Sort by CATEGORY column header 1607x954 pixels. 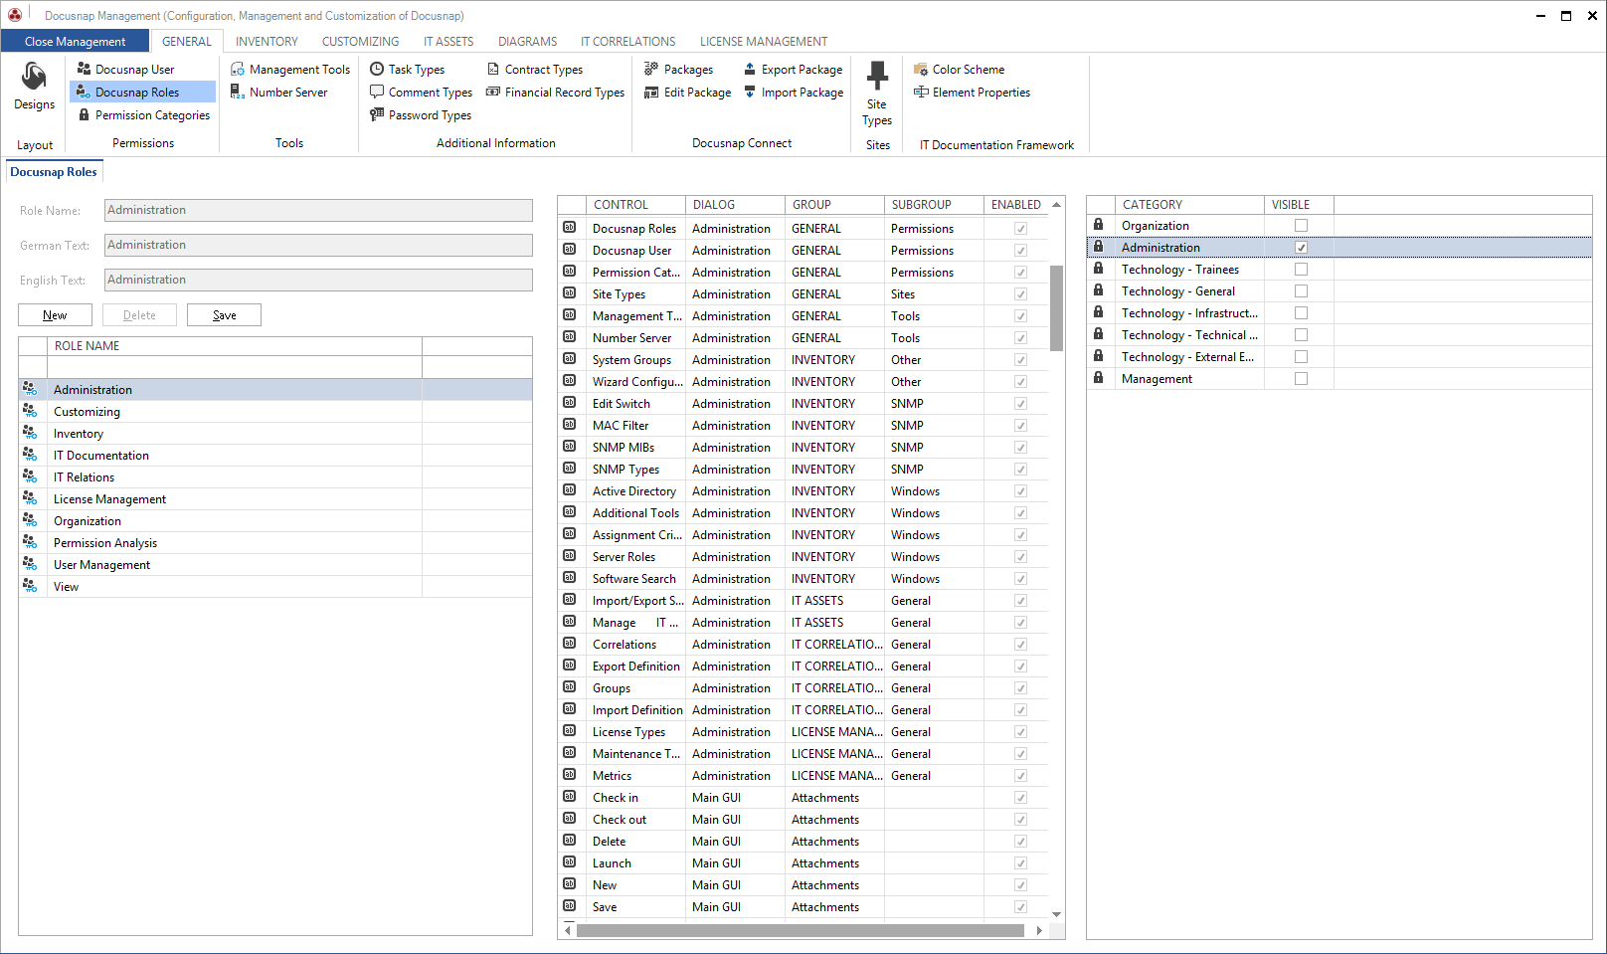[1189, 204]
